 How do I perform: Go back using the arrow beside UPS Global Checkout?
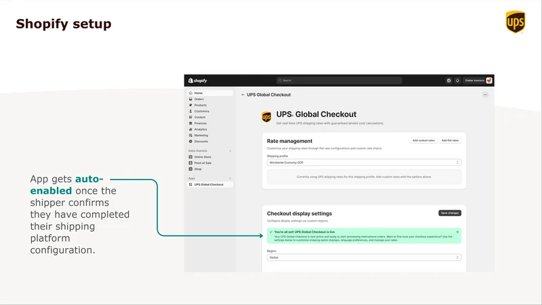(243, 95)
